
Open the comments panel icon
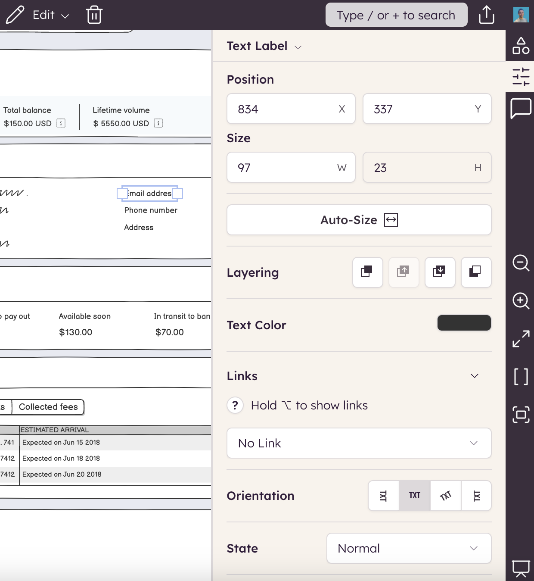521,108
